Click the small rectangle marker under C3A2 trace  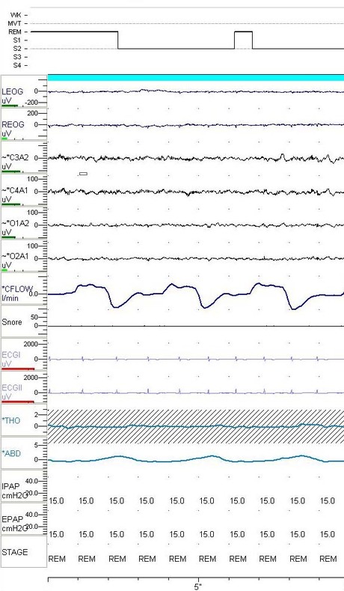(x=84, y=174)
